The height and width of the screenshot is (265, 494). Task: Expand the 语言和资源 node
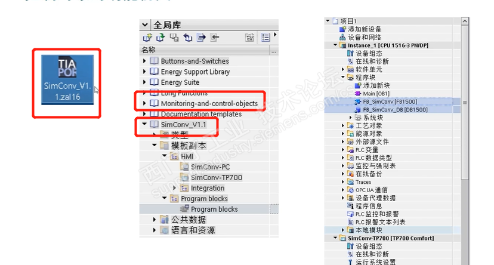coord(155,230)
